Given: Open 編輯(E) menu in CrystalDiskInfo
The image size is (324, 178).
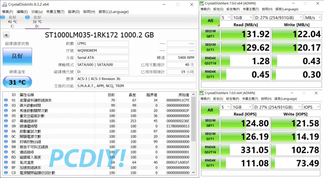Looking at the screenshot, I should coord(22,12).
